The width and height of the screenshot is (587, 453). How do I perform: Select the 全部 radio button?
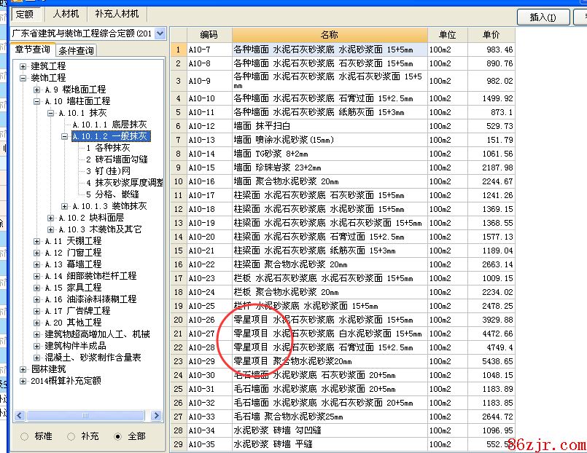click(x=118, y=436)
